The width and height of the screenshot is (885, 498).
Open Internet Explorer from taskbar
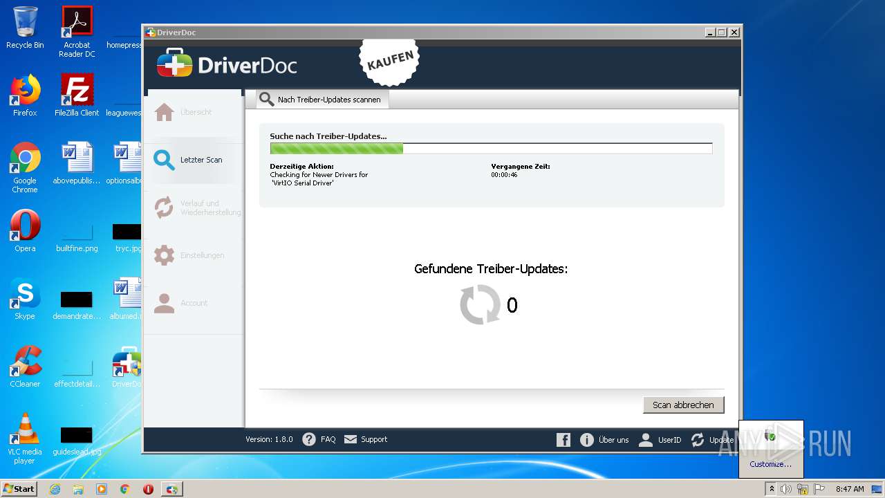(55, 489)
